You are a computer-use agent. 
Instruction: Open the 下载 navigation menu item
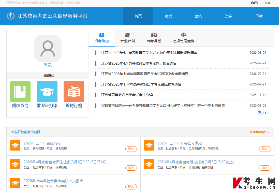point(259,16)
